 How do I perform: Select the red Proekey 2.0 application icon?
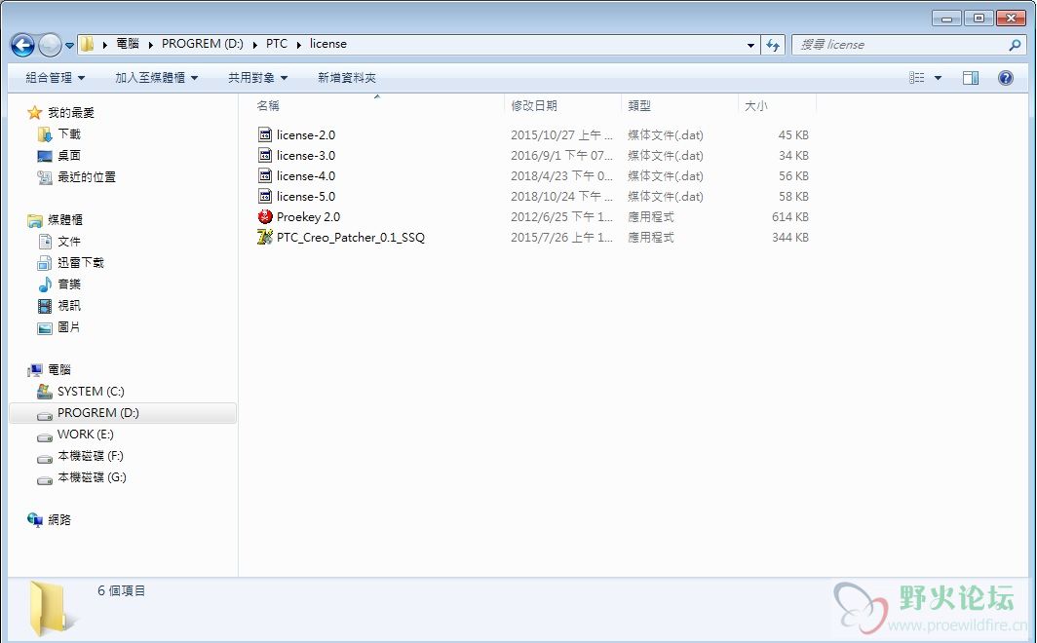coord(265,216)
